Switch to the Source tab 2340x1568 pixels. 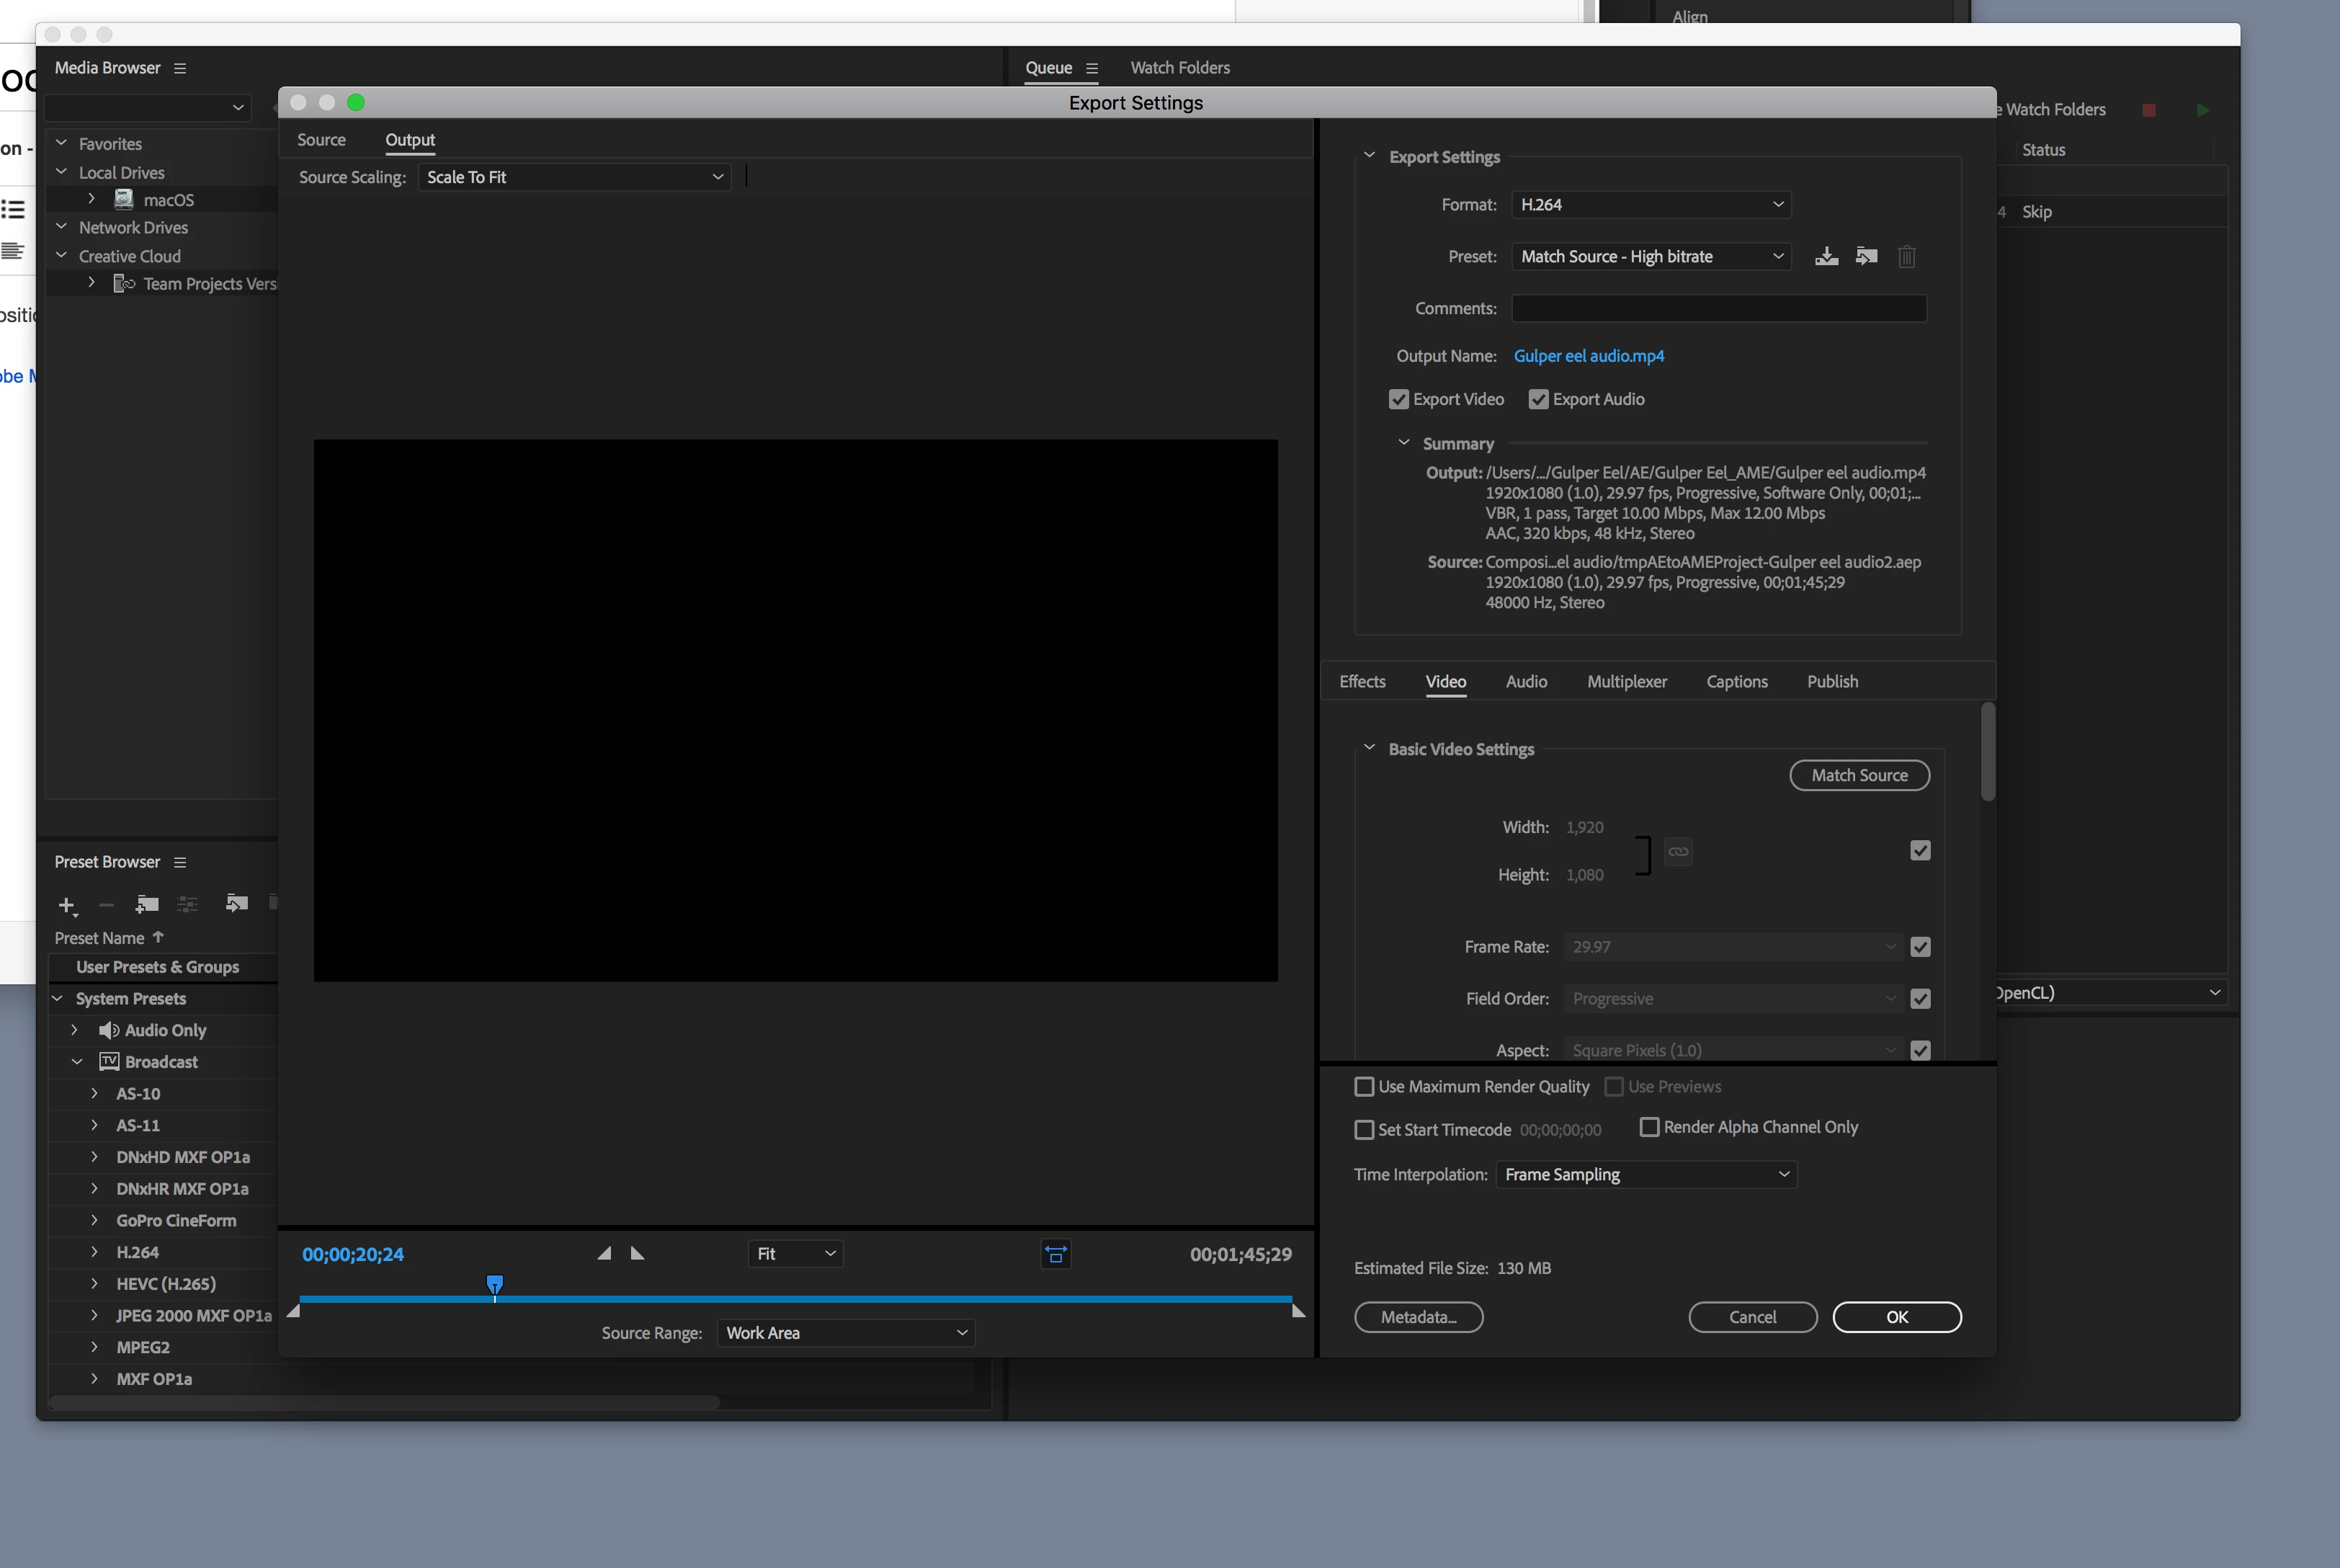coord(321,140)
